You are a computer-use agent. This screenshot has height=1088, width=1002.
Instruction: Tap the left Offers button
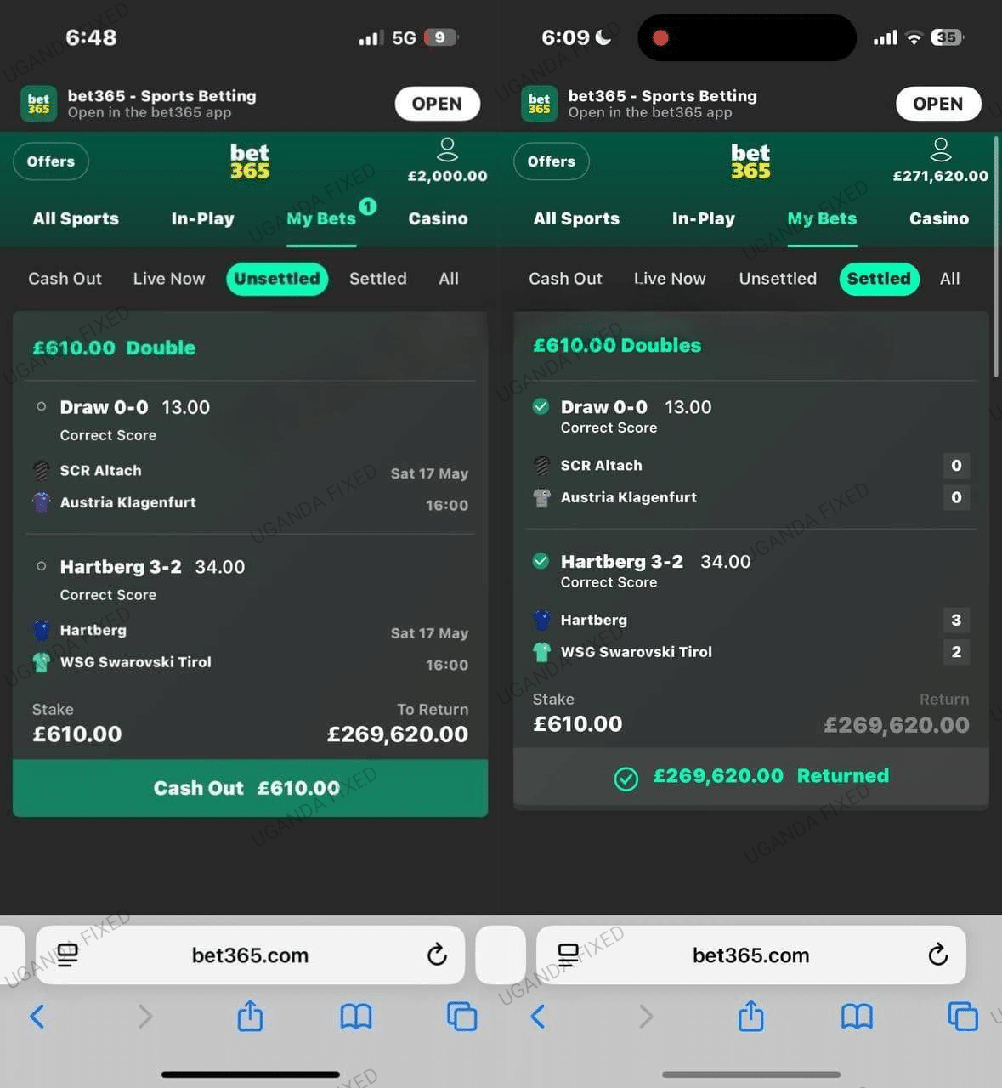[x=51, y=161]
